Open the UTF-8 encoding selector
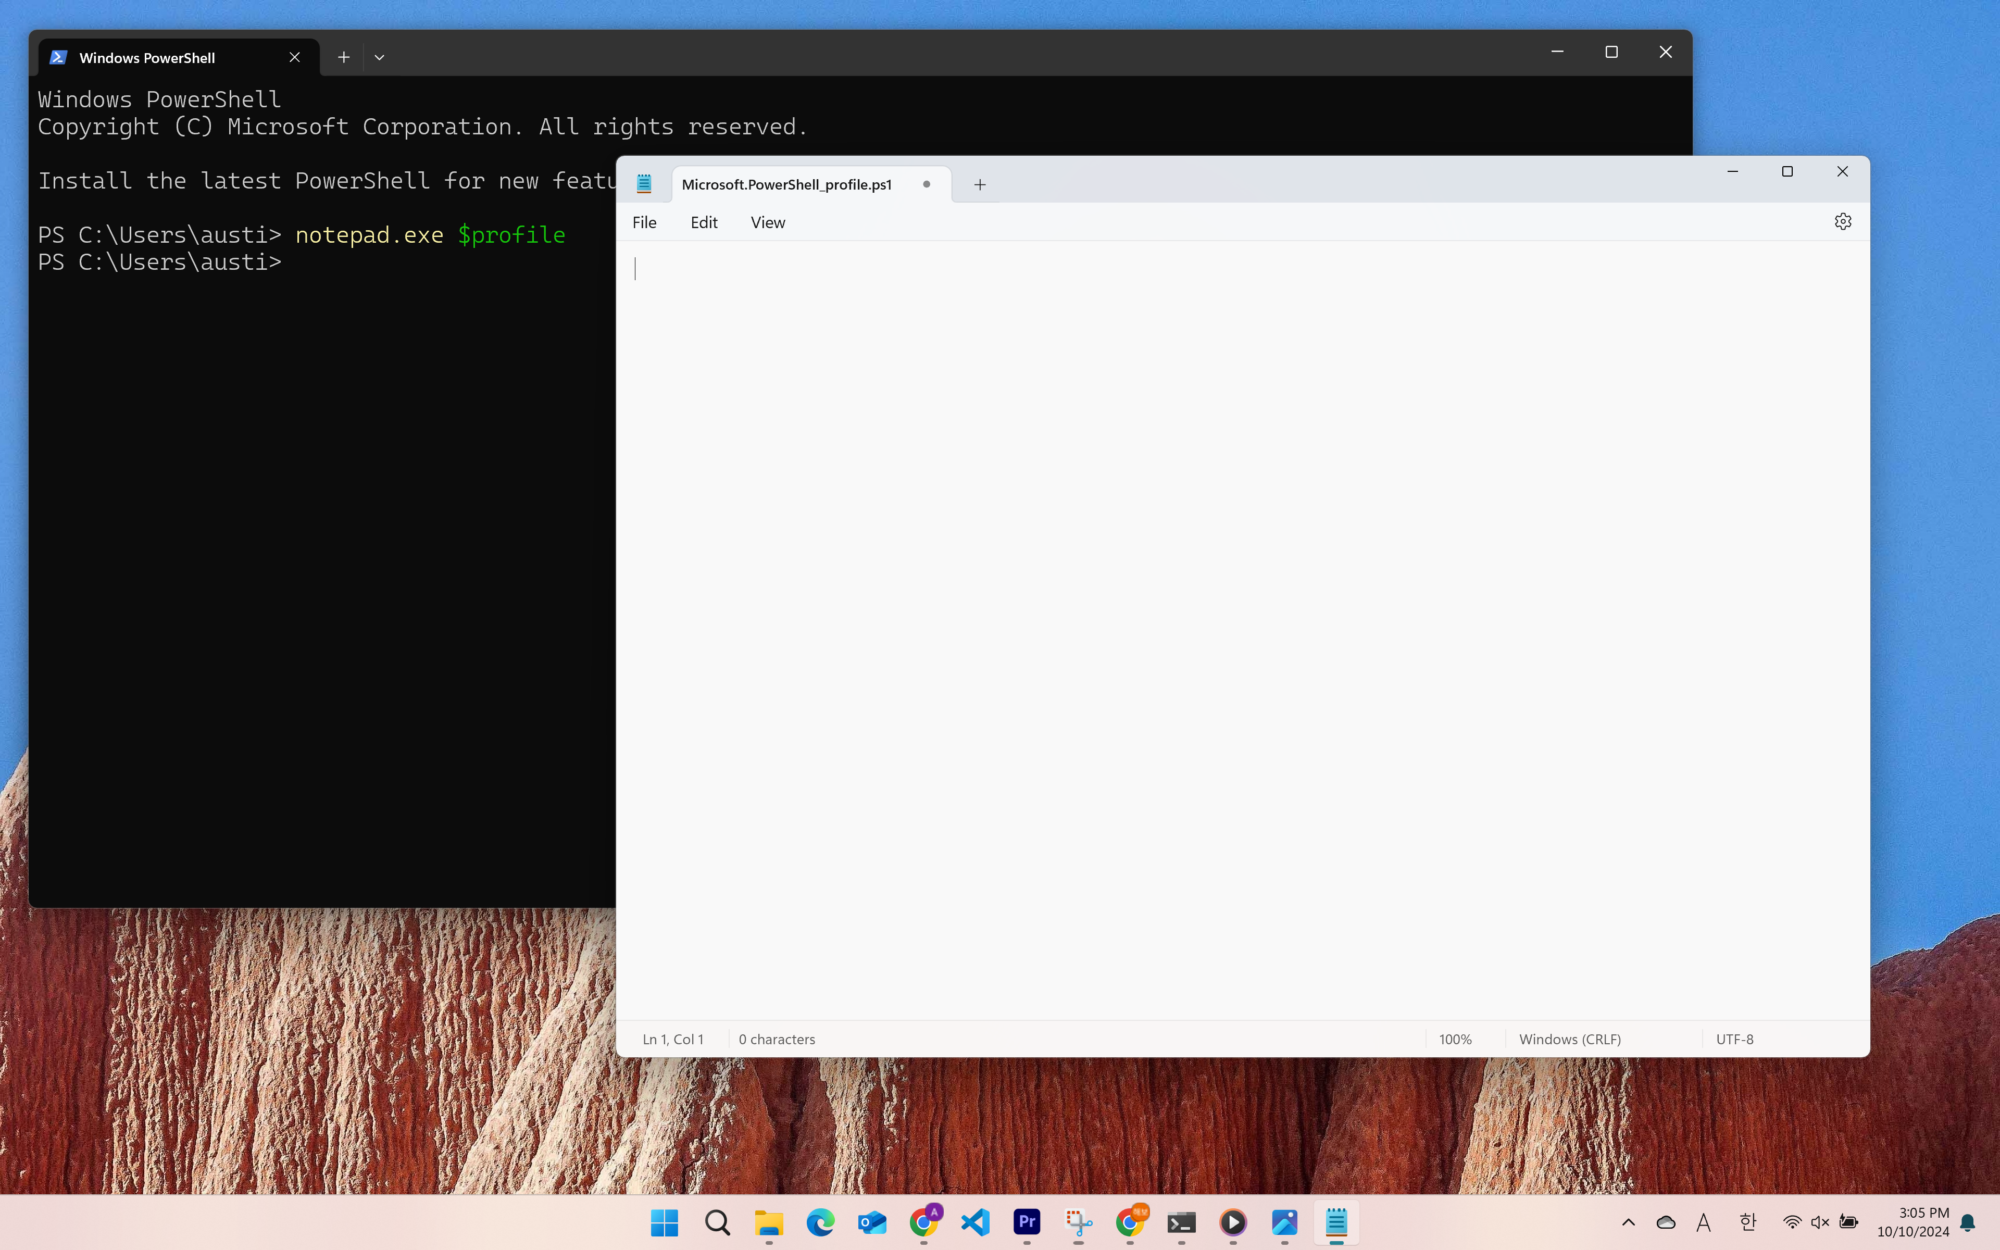Image resolution: width=2000 pixels, height=1250 pixels. 1734,1039
